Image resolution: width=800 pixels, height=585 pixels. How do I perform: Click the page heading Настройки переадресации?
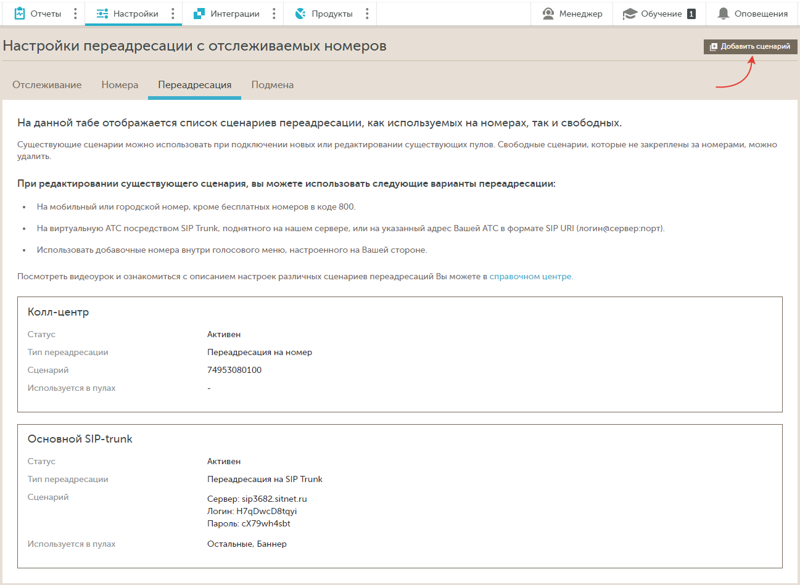click(195, 46)
